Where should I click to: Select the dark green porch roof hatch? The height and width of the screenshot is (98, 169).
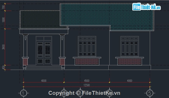pos(40,19)
